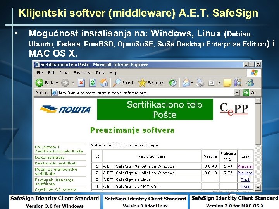The image size is (279, 209).
Task: Click the CePP logo on the page
Action: click(234, 109)
